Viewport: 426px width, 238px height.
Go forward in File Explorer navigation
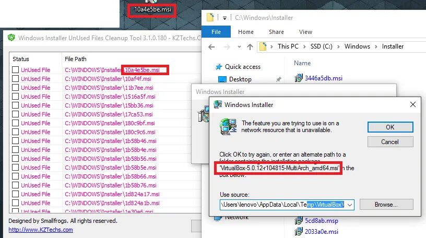[x=227, y=47]
